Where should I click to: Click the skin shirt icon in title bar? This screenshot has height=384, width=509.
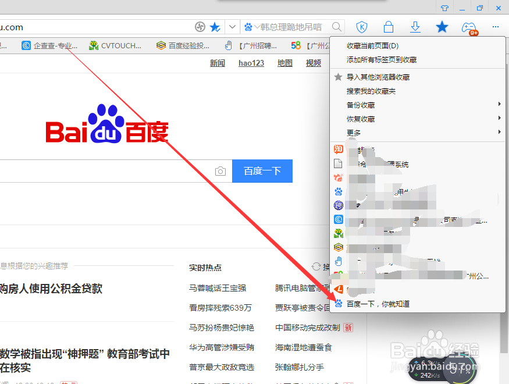pos(444,8)
